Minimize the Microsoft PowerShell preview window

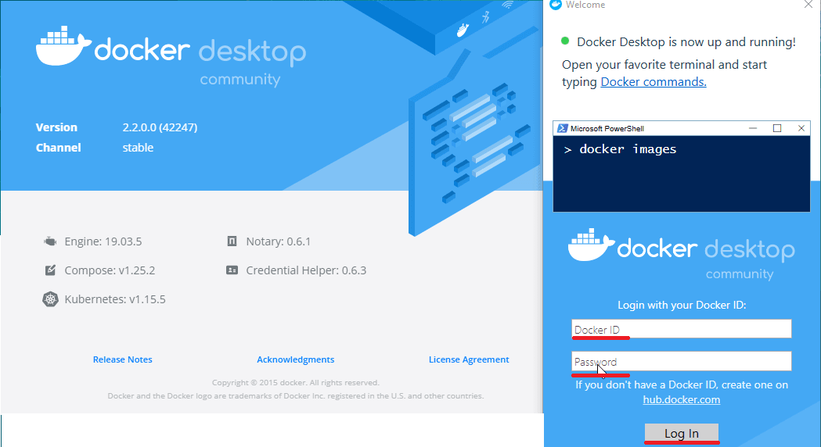click(753, 129)
